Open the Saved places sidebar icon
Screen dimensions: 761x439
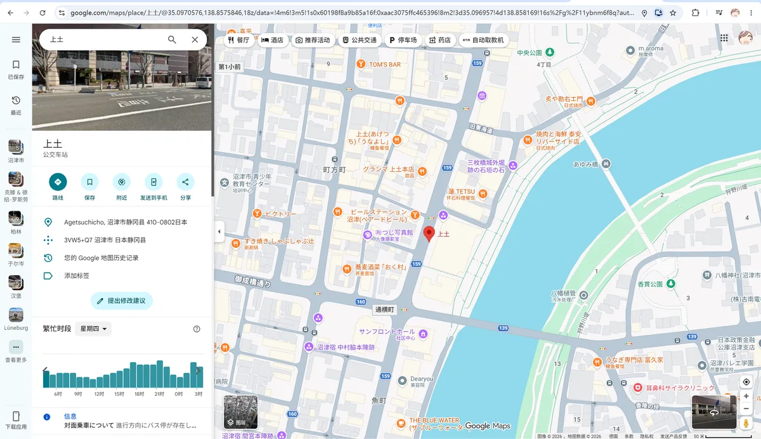point(16,69)
